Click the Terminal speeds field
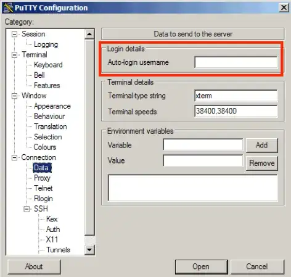This screenshot has height=277, width=291. [236, 111]
